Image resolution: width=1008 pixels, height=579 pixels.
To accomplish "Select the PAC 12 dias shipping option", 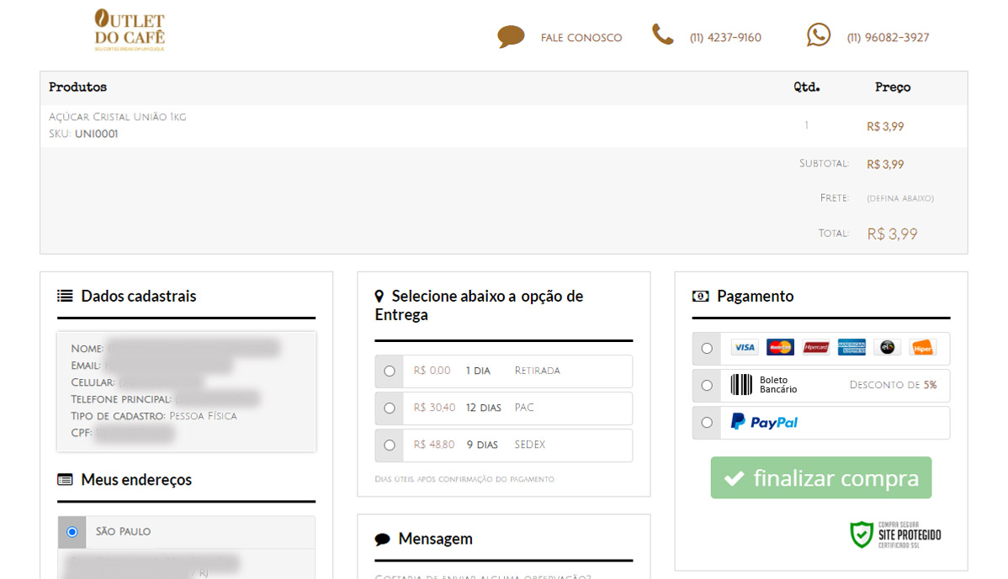I will coord(389,408).
